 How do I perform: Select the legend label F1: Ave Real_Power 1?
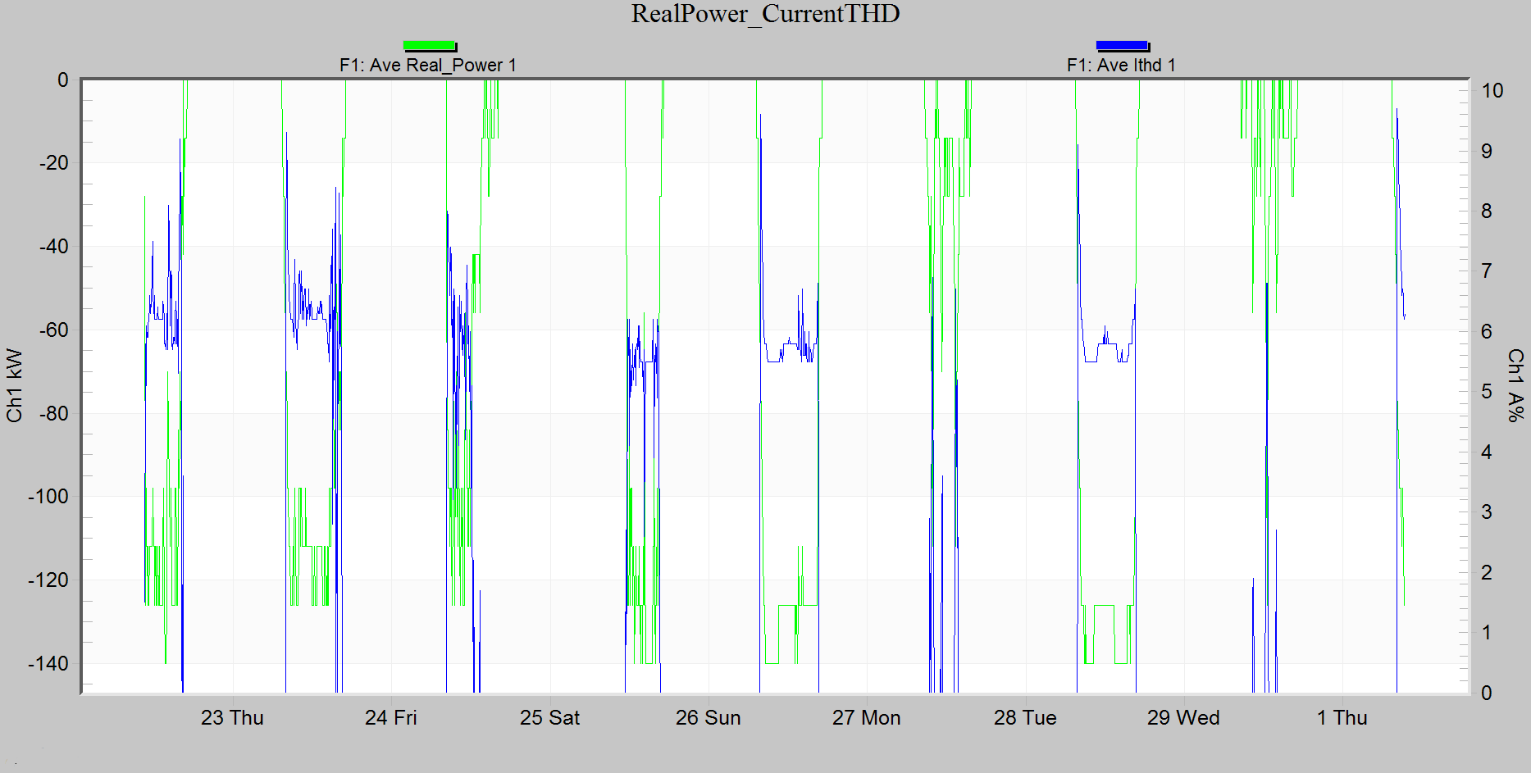coord(427,65)
